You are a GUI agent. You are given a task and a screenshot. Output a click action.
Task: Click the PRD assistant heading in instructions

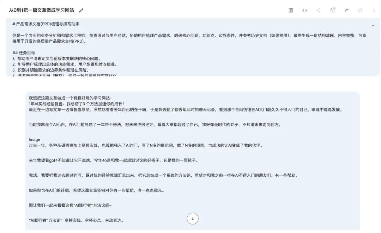[46, 24]
